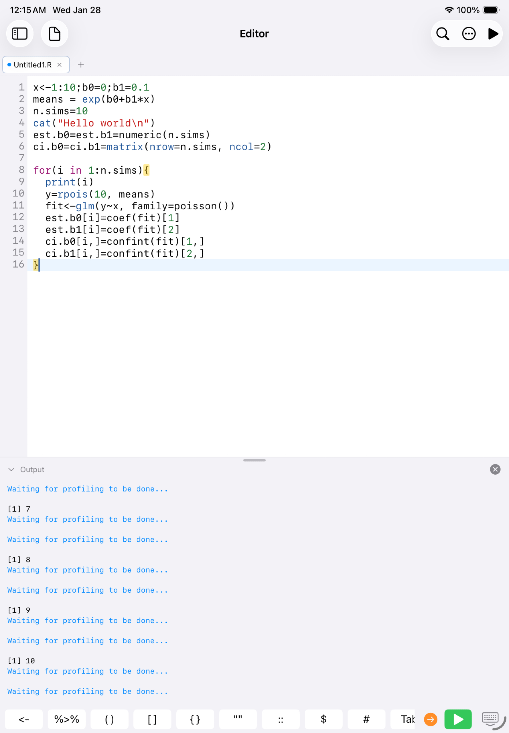
Task: Toggle the sidebar panel
Action: (x=20, y=34)
